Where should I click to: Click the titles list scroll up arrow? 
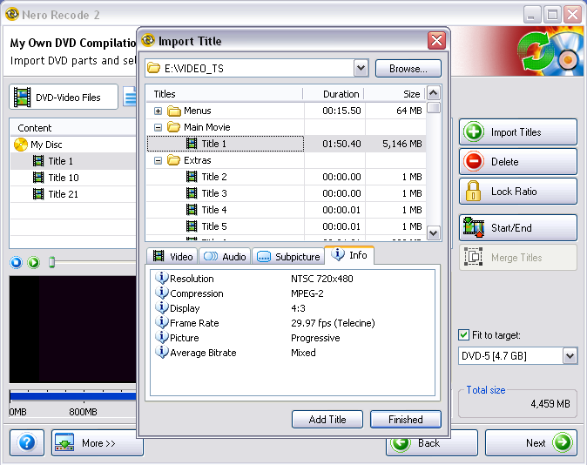pos(434,93)
